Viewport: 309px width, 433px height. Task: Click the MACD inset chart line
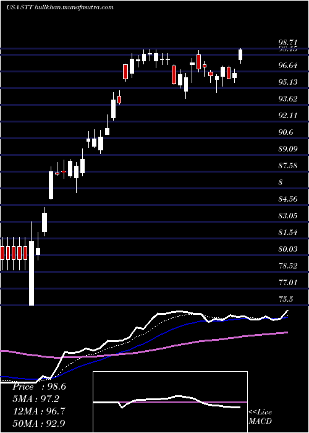tap(167, 402)
